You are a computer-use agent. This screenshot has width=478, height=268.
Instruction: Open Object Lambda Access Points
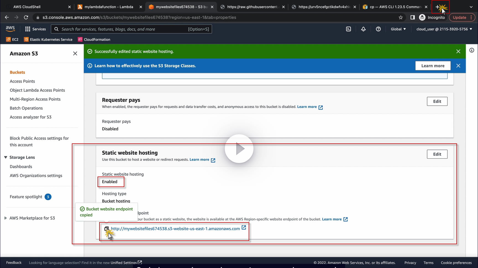[x=37, y=90]
